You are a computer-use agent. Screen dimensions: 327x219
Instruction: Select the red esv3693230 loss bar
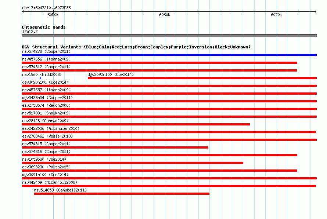[159, 171]
